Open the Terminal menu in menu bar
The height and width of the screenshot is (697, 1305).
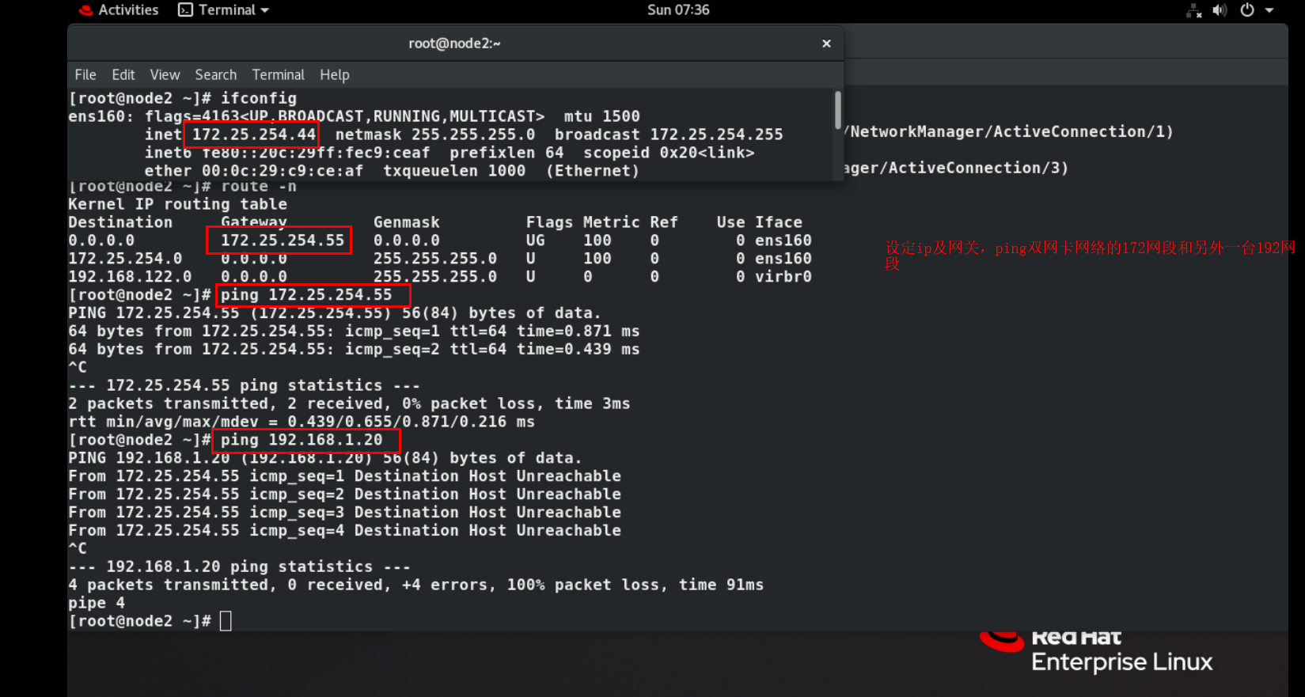point(278,74)
